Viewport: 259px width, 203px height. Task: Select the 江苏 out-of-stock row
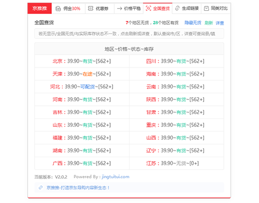[176, 164]
